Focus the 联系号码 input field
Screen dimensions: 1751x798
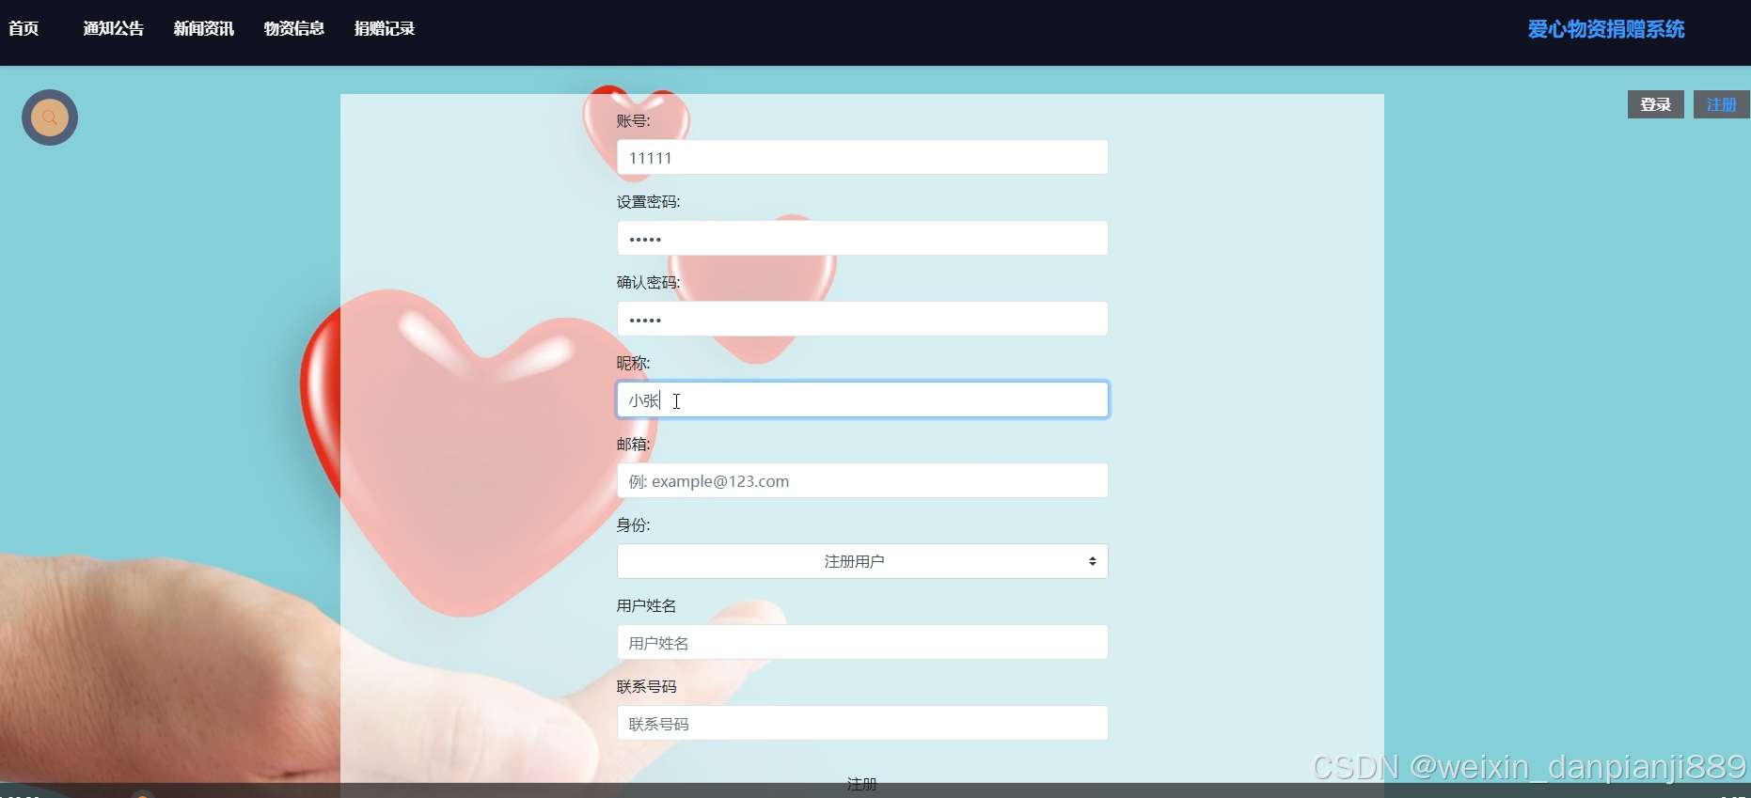(862, 723)
